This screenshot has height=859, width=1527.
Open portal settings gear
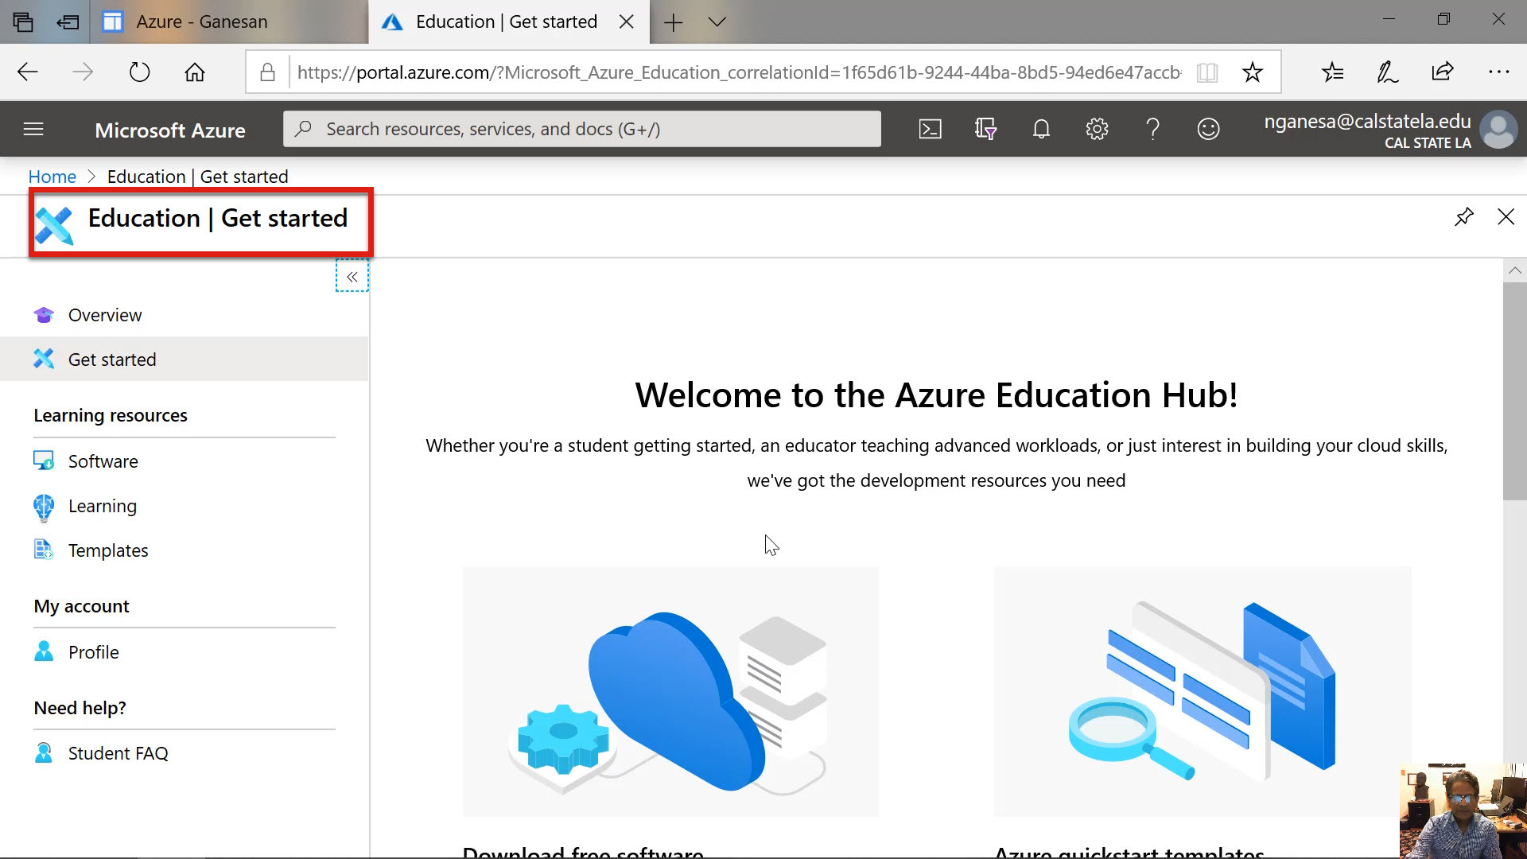pos(1097,129)
